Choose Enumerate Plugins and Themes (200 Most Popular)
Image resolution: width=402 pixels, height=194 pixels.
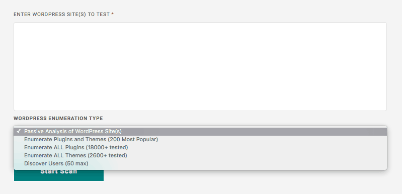pyautogui.click(x=200, y=140)
